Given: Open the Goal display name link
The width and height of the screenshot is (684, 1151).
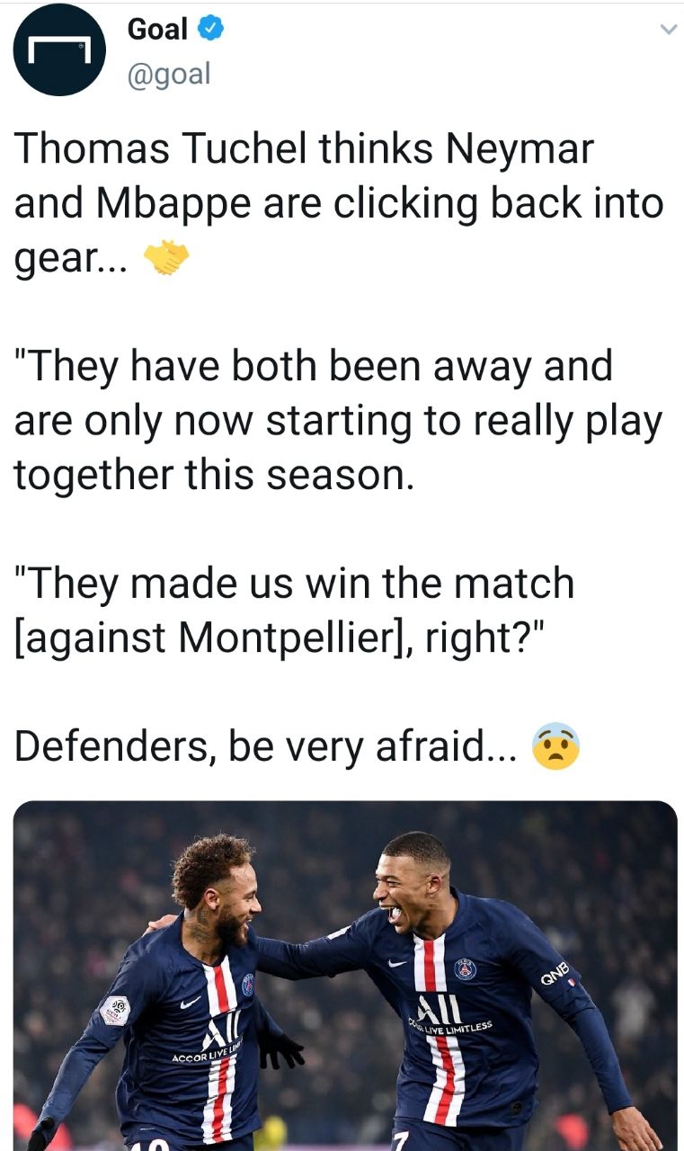Looking at the screenshot, I should pyautogui.click(x=158, y=30).
